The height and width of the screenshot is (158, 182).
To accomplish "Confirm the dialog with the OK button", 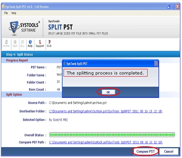I will click(108, 92).
